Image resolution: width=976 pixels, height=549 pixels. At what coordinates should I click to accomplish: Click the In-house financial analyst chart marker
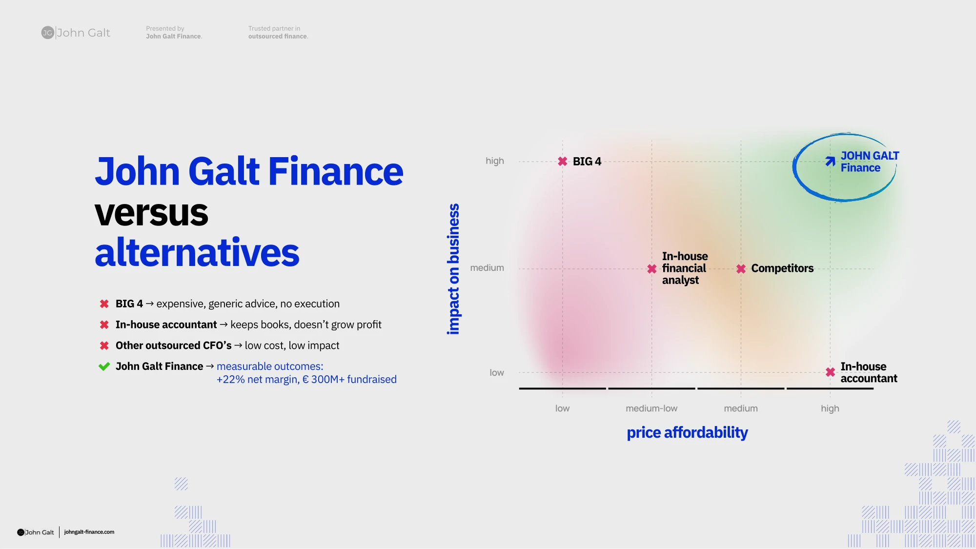click(652, 269)
